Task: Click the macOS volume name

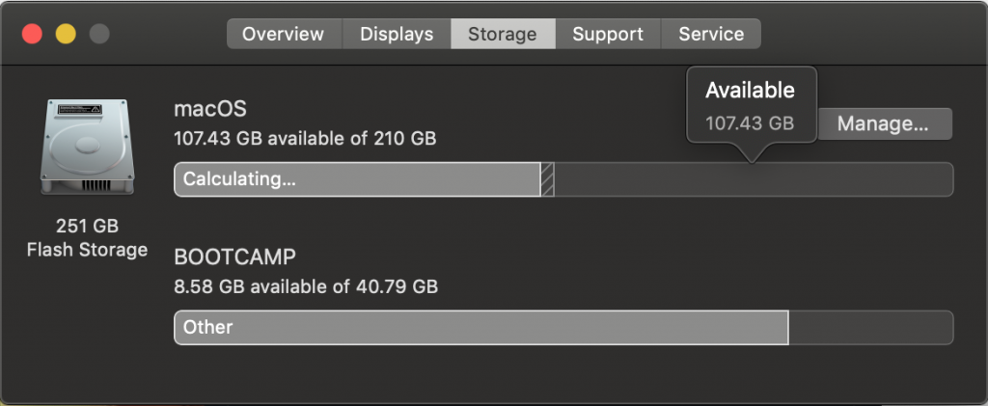Action: [210, 109]
